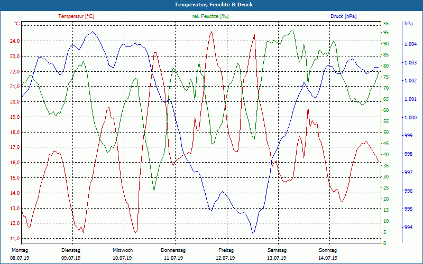The width and height of the screenshot is (423, 264).
Task: Click the '999' pressure axis value
Action: click(x=409, y=136)
